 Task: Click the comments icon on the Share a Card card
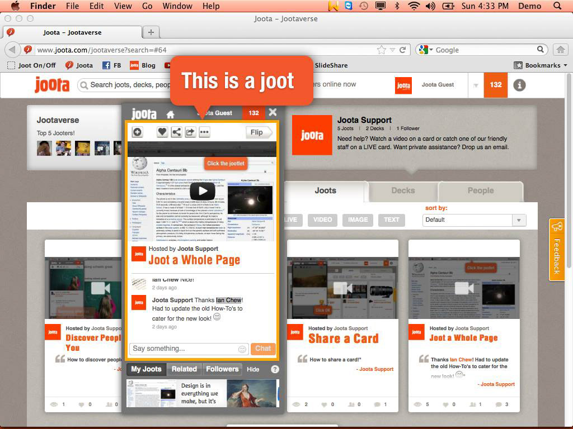click(x=378, y=404)
